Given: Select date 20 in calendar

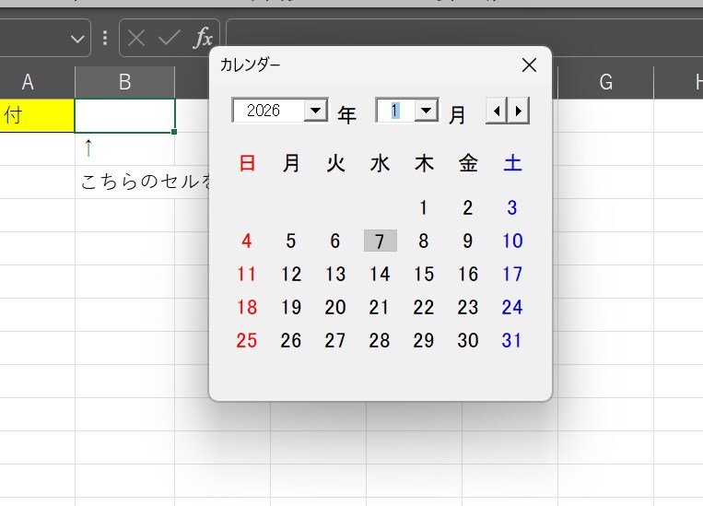Looking at the screenshot, I should click(x=334, y=307).
